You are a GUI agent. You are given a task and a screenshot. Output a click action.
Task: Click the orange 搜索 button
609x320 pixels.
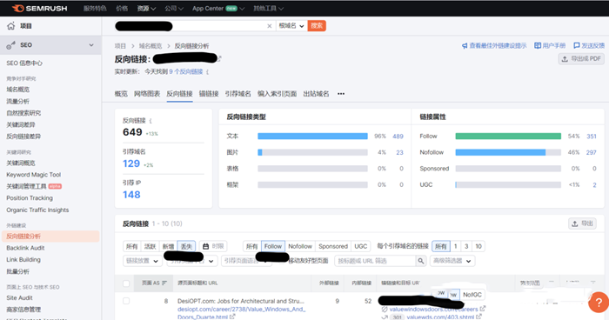click(317, 26)
